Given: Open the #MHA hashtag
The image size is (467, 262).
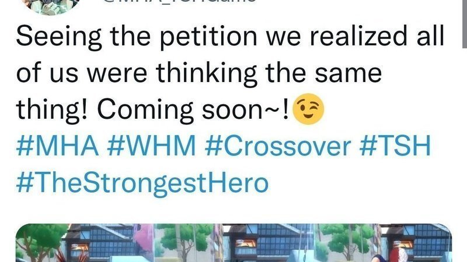Looking at the screenshot, I should coord(57,145).
